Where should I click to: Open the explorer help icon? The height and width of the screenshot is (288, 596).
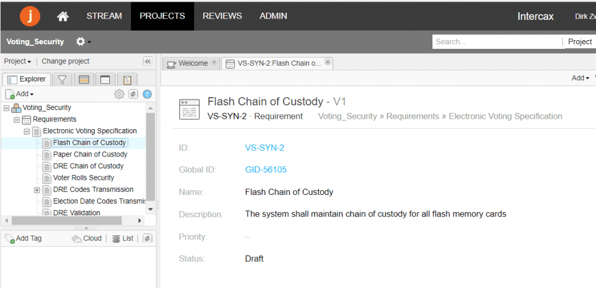coord(147,94)
